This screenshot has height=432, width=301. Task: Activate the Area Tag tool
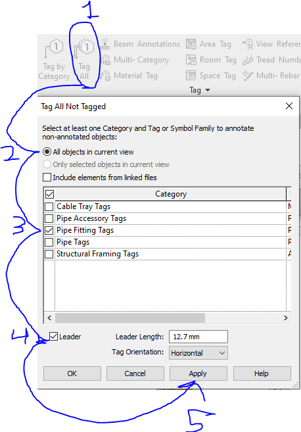click(191, 44)
